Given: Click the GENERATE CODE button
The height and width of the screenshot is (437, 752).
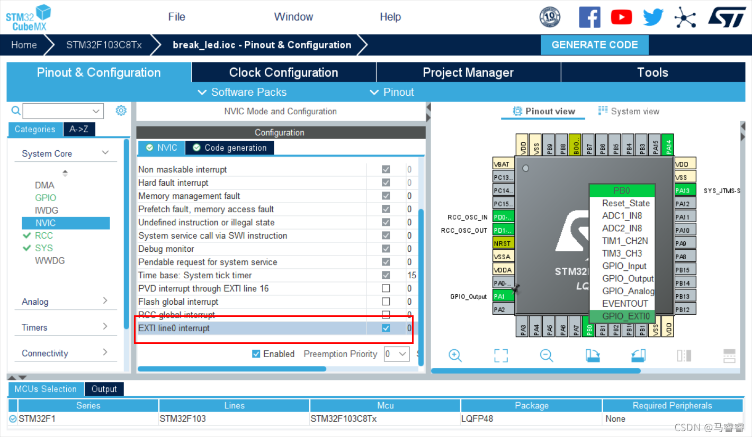Looking at the screenshot, I should pos(595,45).
